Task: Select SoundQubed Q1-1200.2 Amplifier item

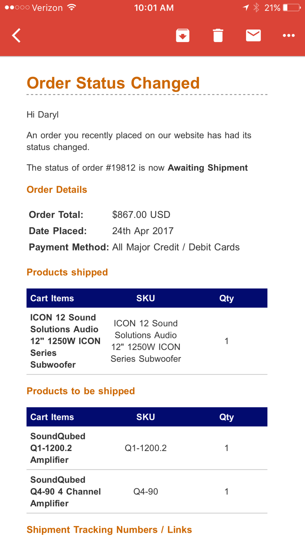Action: click(58, 448)
